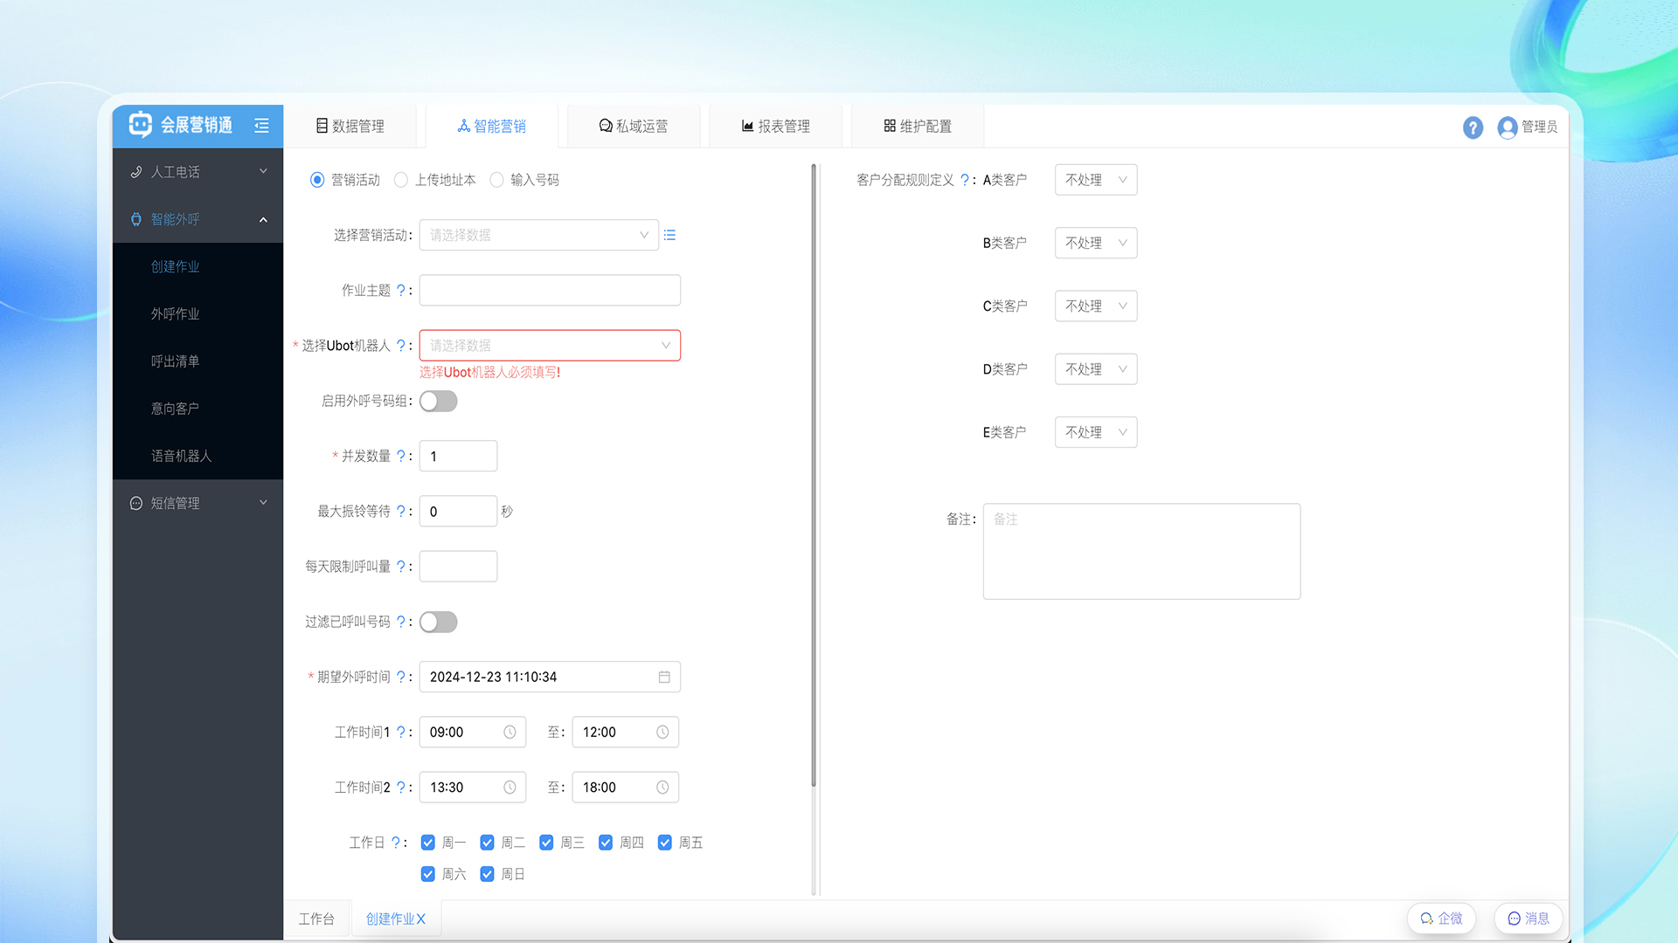Switch to the 工作台 bottom tab

316,919
